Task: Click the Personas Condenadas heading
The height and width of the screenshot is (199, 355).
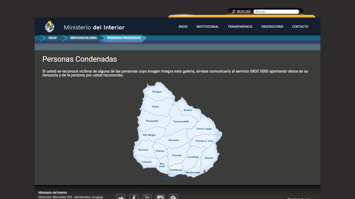Action: [80, 59]
